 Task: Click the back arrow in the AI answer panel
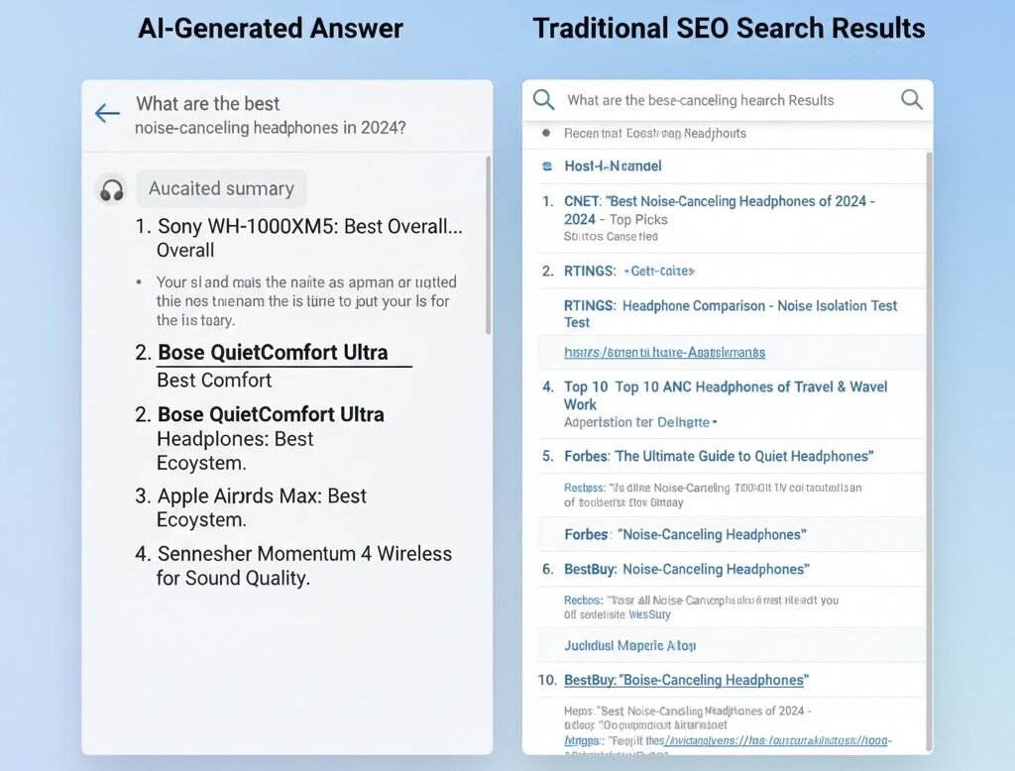[107, 113]
